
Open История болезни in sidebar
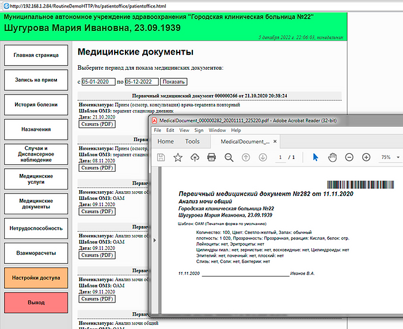click(x=36, y=105)
